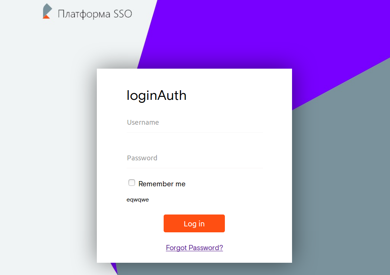Image resolution: width=390 pixels, height=275 pixels.
Task: Click the Платформа SSO logo icon
Action: [x=47, y=11]
